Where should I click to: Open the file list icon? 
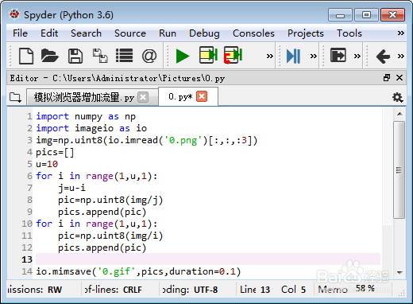[x=124, y=56]
